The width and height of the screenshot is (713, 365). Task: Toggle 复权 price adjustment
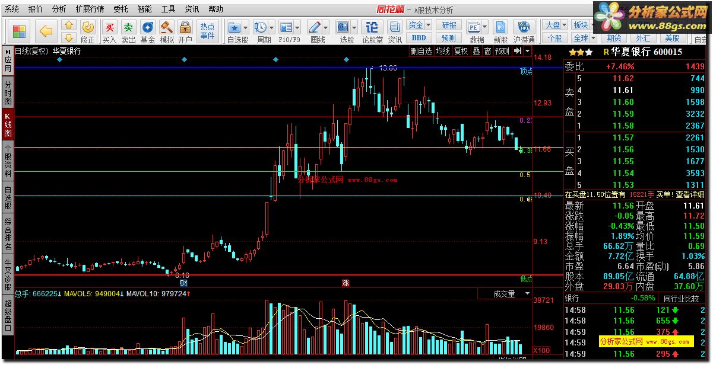[x=461, y=52]
